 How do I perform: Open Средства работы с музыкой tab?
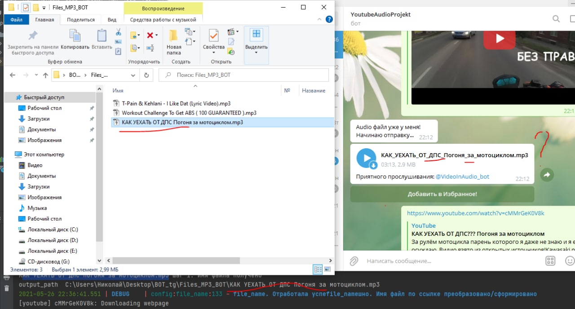pyautogui.click(x=163, y=20)
